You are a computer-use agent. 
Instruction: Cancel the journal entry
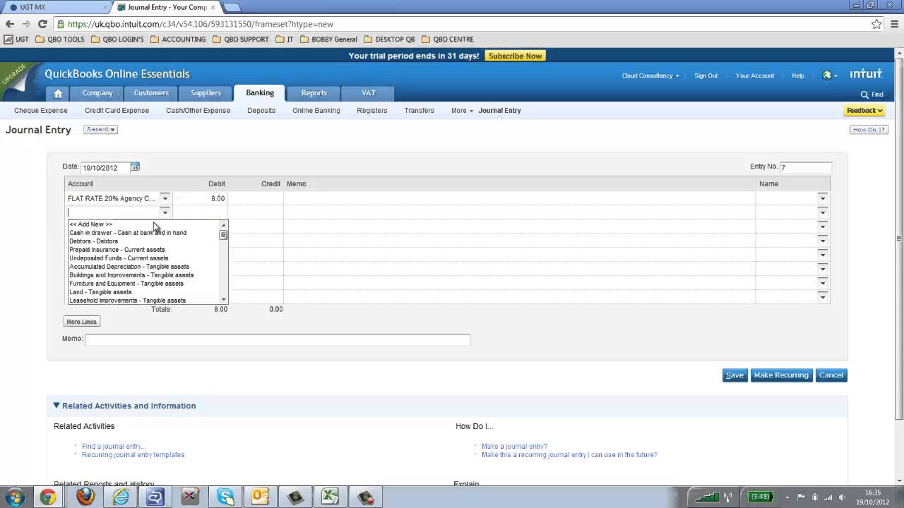coord(831,375)
